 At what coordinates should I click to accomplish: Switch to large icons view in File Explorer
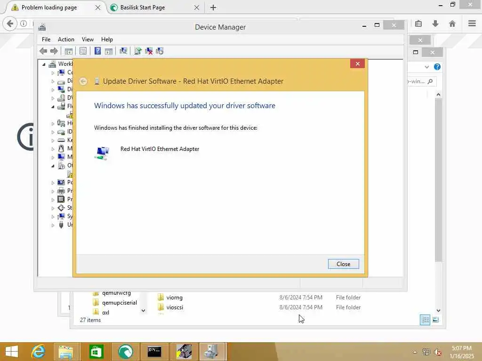(x=435, y=320)
